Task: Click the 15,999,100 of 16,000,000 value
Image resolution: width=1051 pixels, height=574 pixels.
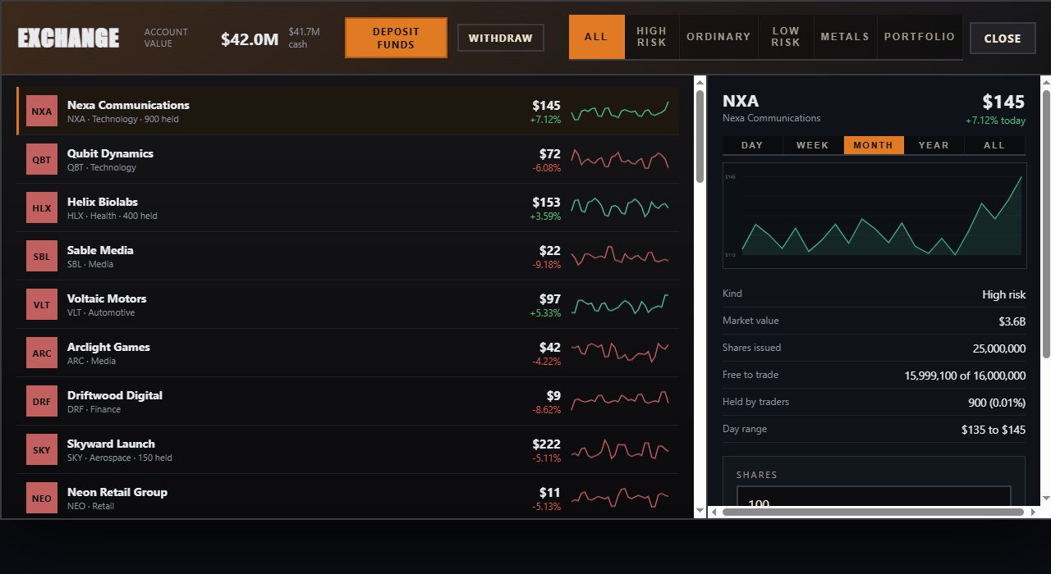Action: point(965,376)
